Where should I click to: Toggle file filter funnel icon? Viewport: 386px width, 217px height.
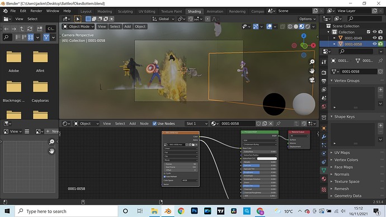[x=46, y=37]
